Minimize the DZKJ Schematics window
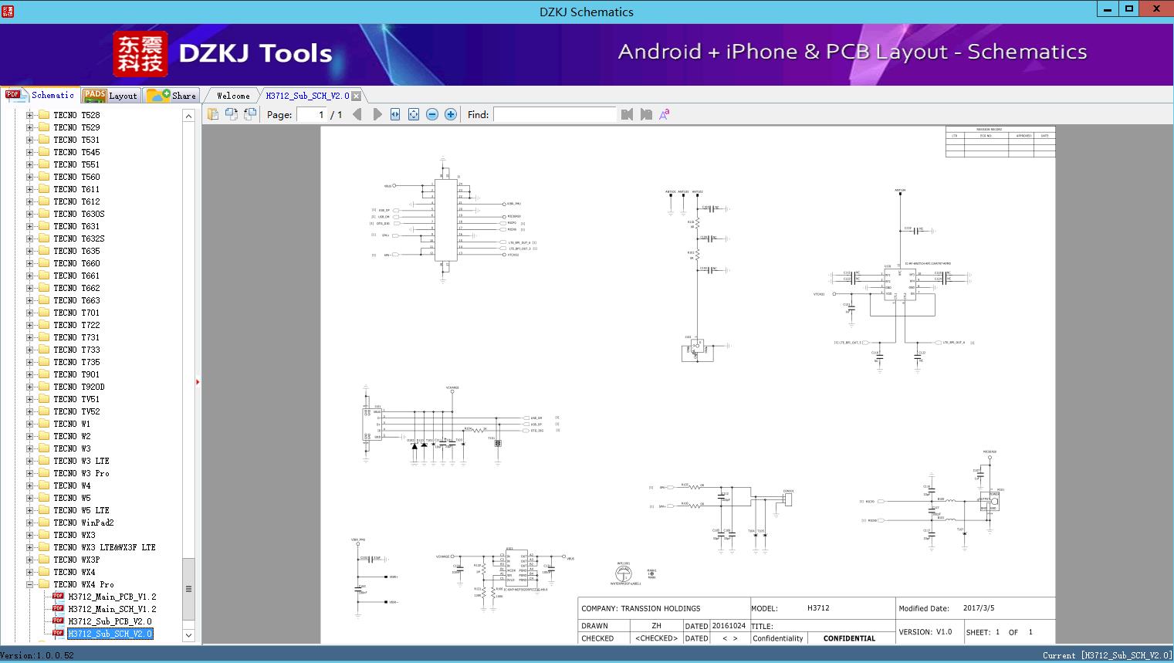 [1107, 9]
